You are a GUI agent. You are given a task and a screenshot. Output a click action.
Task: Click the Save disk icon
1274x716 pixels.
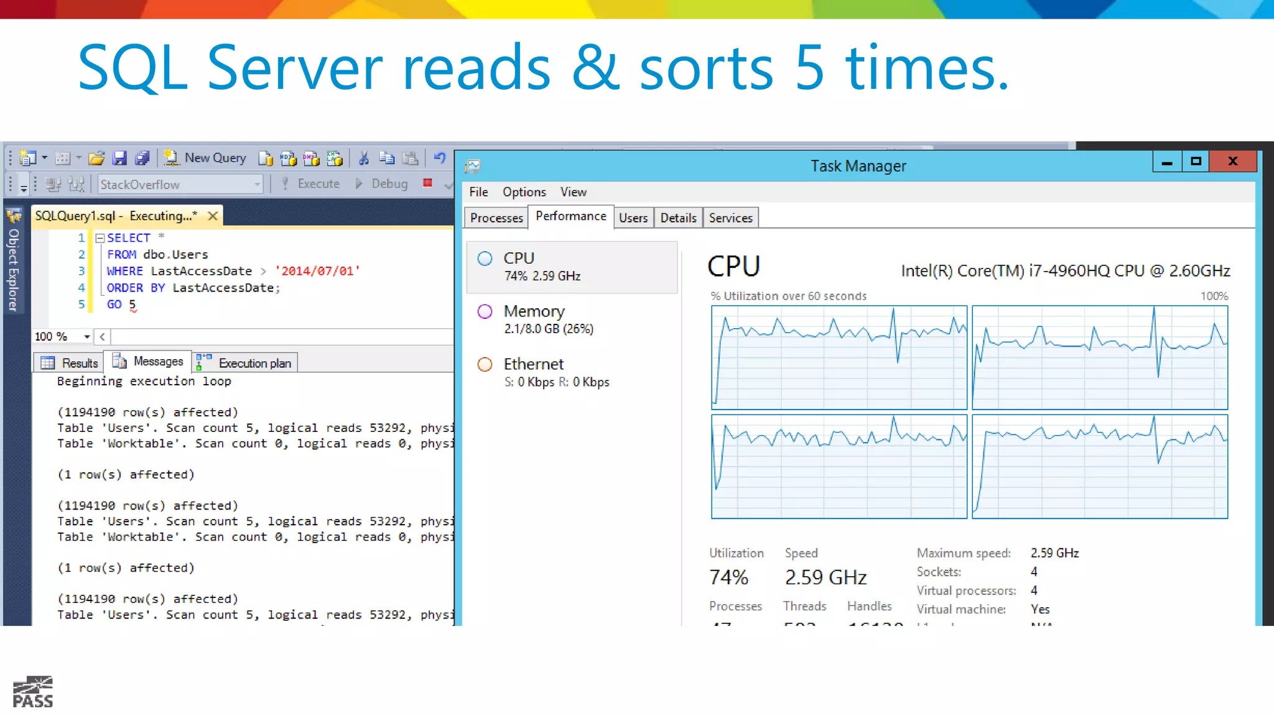(119, 158)
